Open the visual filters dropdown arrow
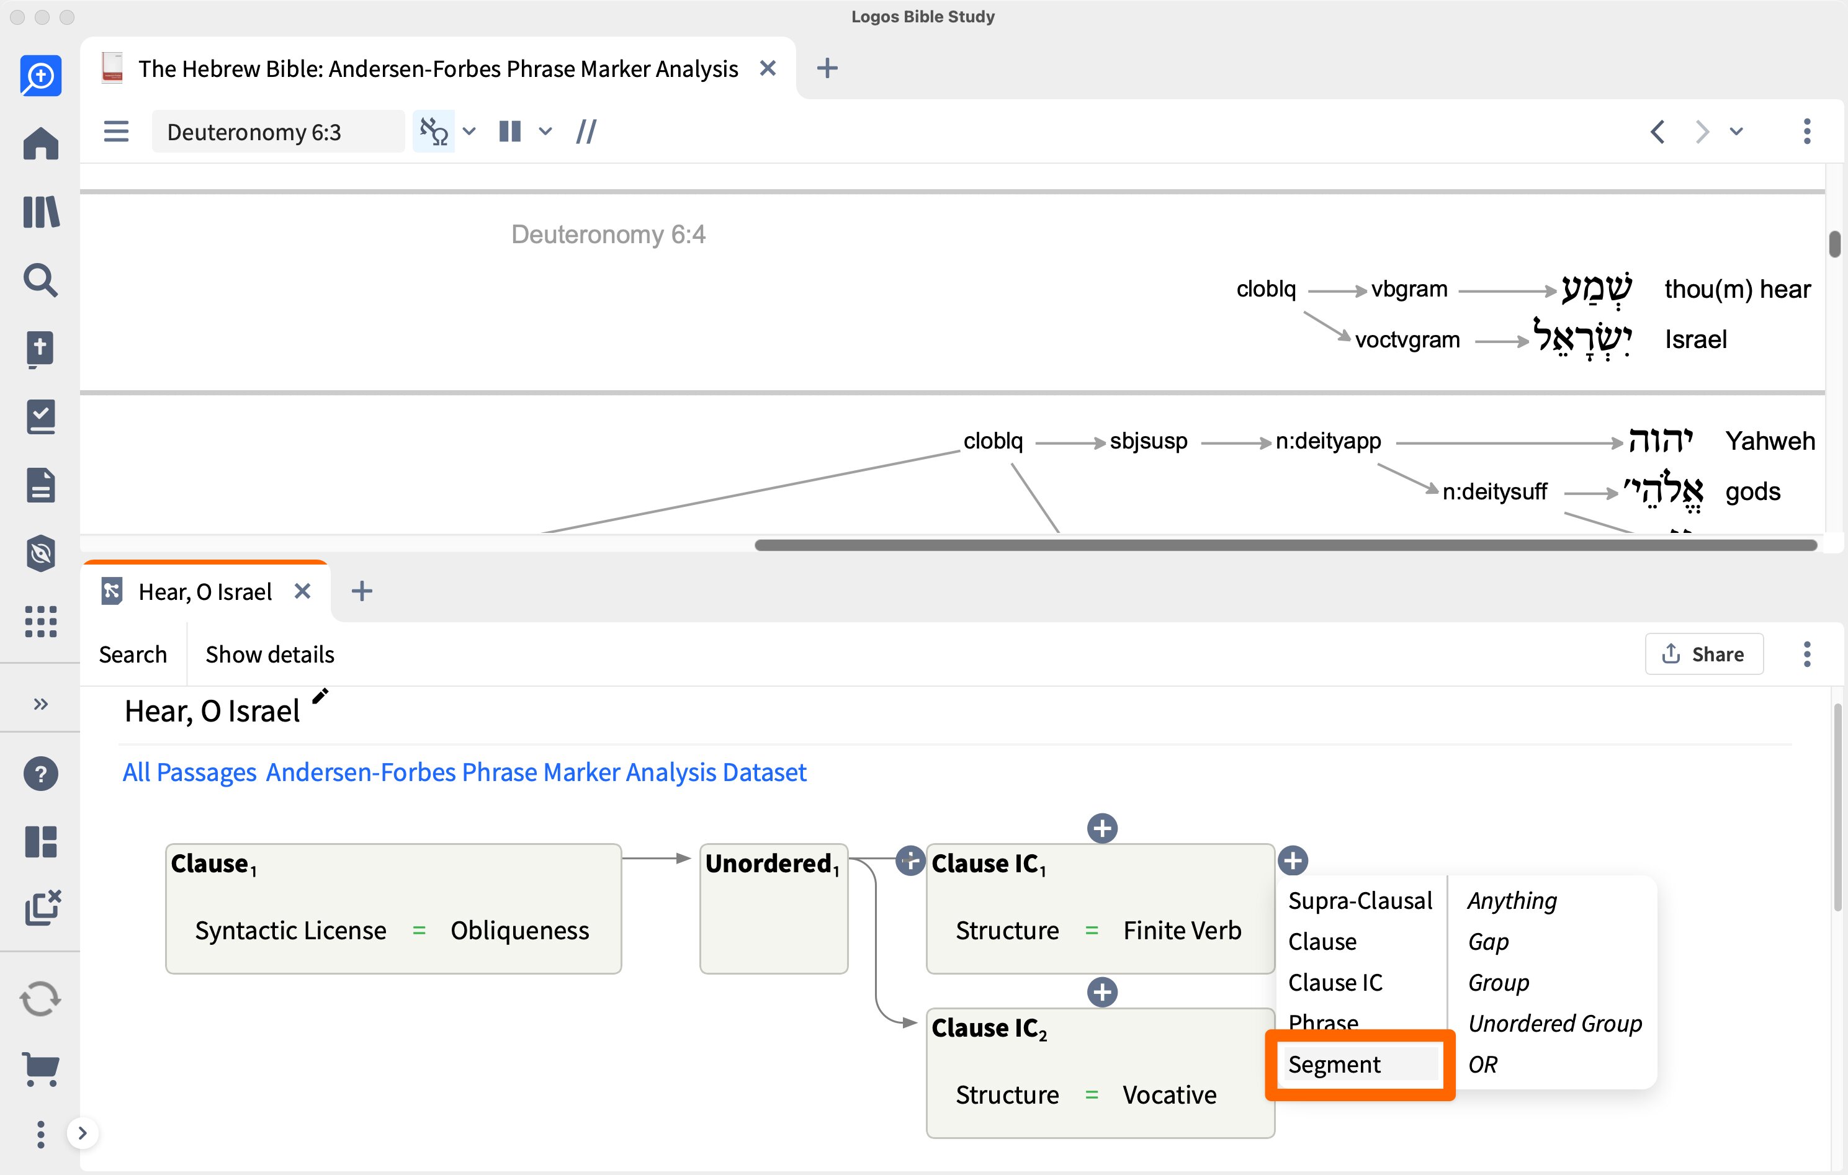 [469, 132]
